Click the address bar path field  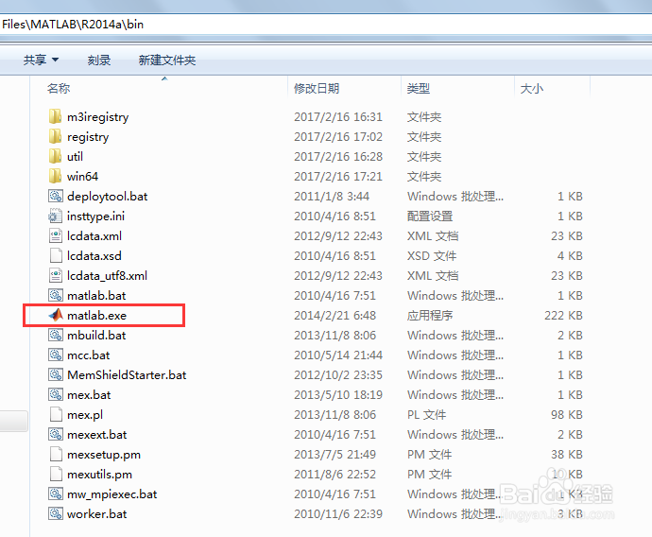326,25
